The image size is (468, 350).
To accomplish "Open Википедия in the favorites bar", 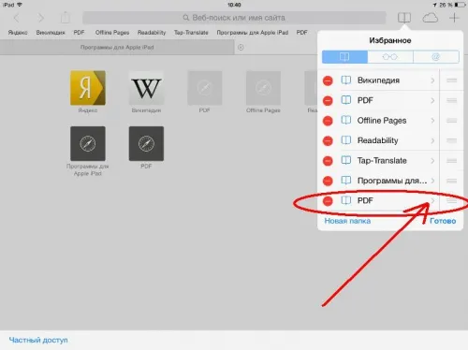I will click(51, 33).
